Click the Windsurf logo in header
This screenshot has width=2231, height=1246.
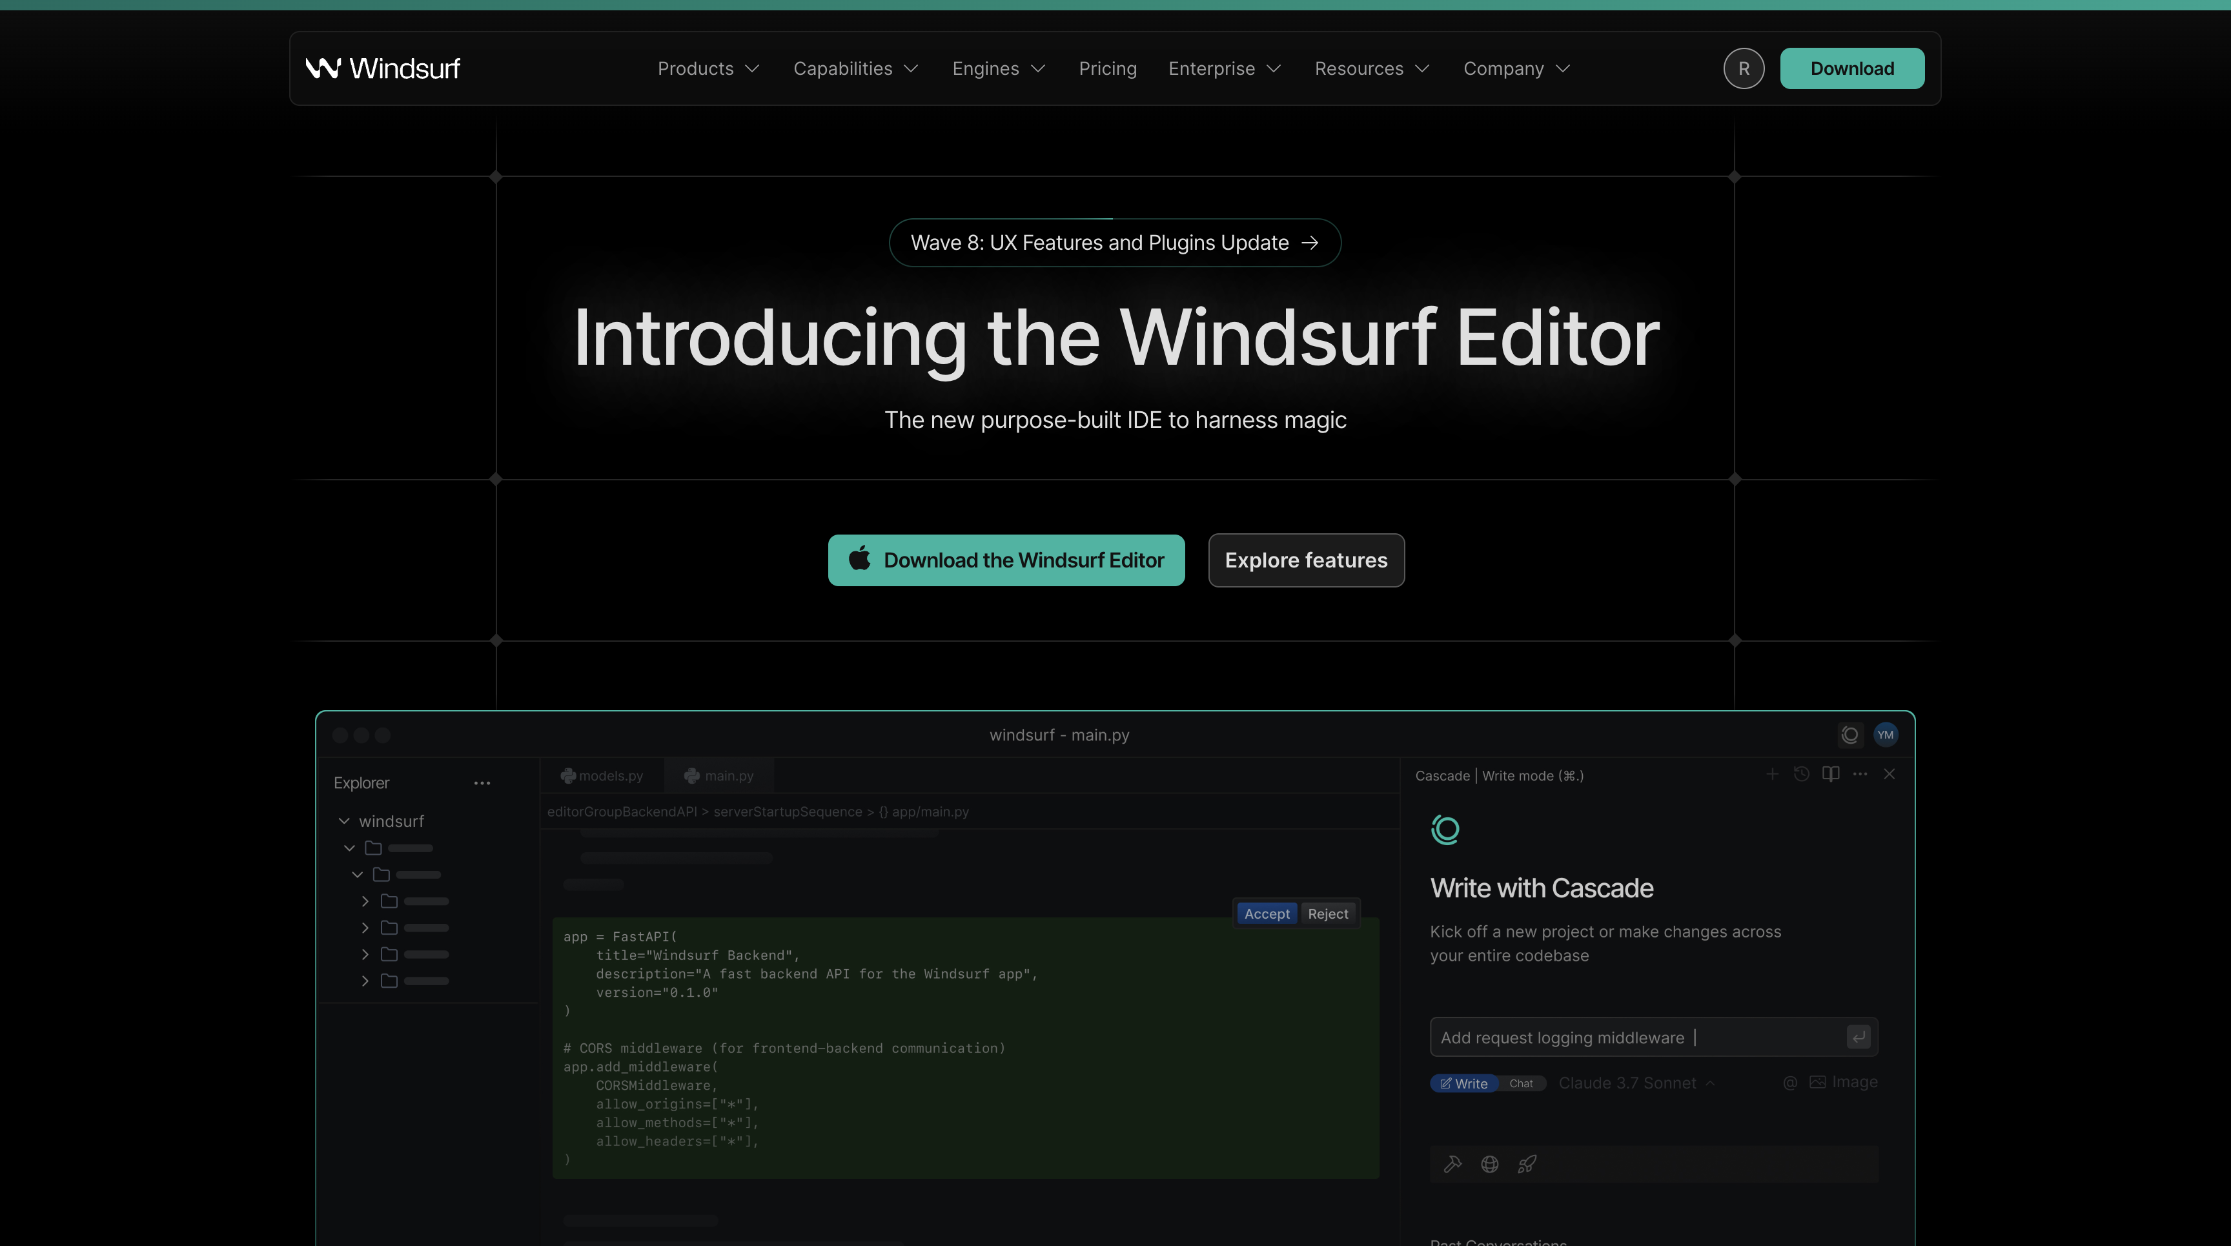(x=382, y=68)
